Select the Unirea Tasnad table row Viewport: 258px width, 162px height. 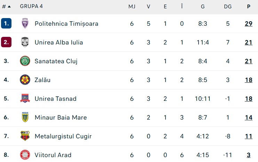coord(129,98)
